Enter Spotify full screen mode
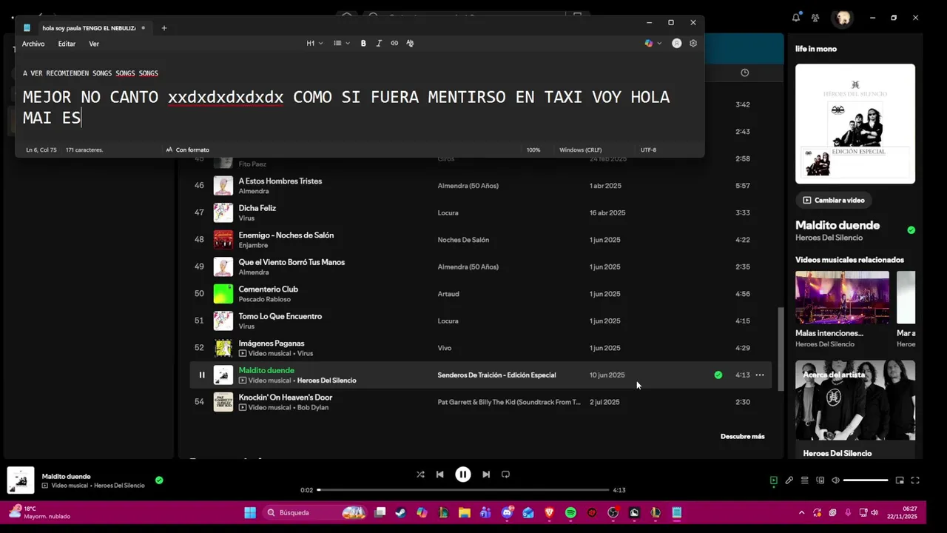Viewport: 947px width, 533px height. tap(915, 480)
